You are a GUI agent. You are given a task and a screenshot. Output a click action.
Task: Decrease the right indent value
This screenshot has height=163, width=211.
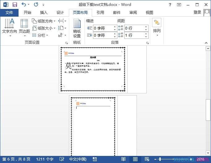point(115,37)
